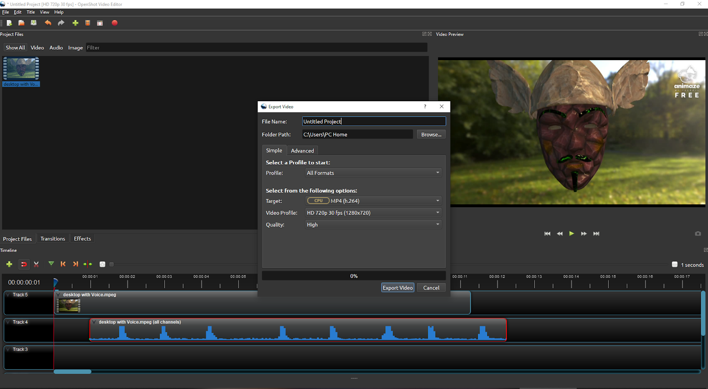Screen dimensions: 708x389
Task: Switch to the Advanced export tab
Action: [302, 151]
